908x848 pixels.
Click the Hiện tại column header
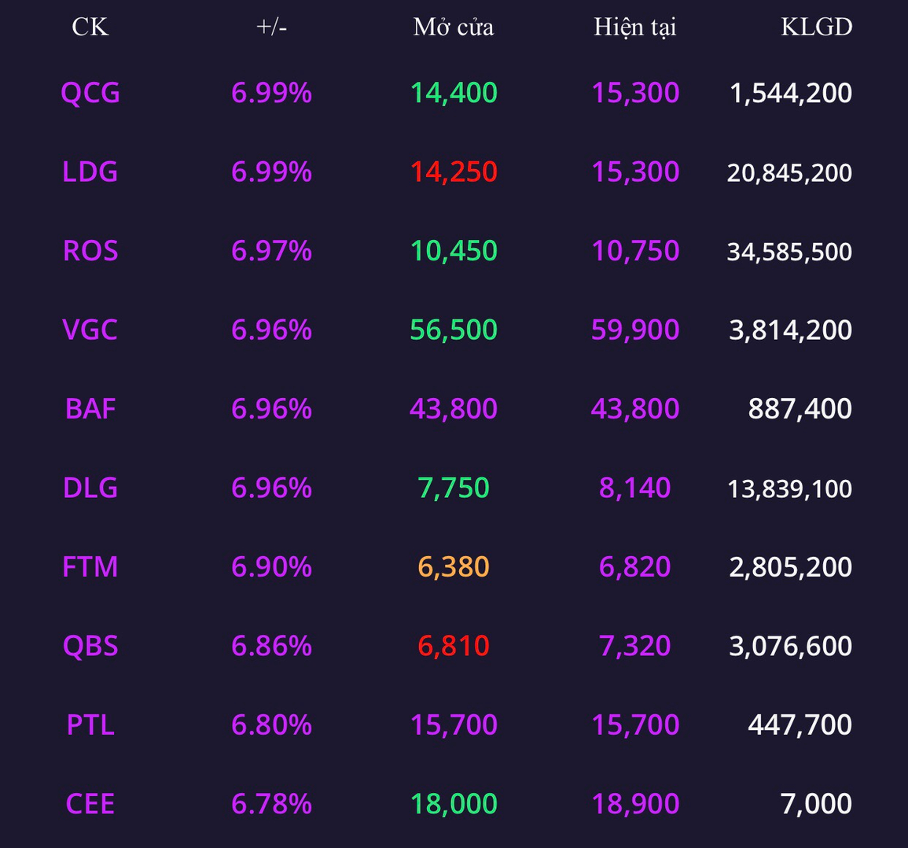coord(635,27)
